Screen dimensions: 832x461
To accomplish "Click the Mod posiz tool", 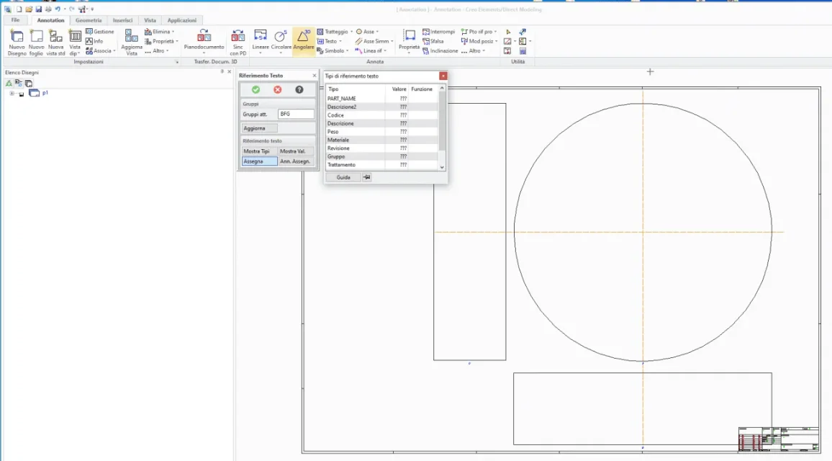I will click(x=479, y=42).
